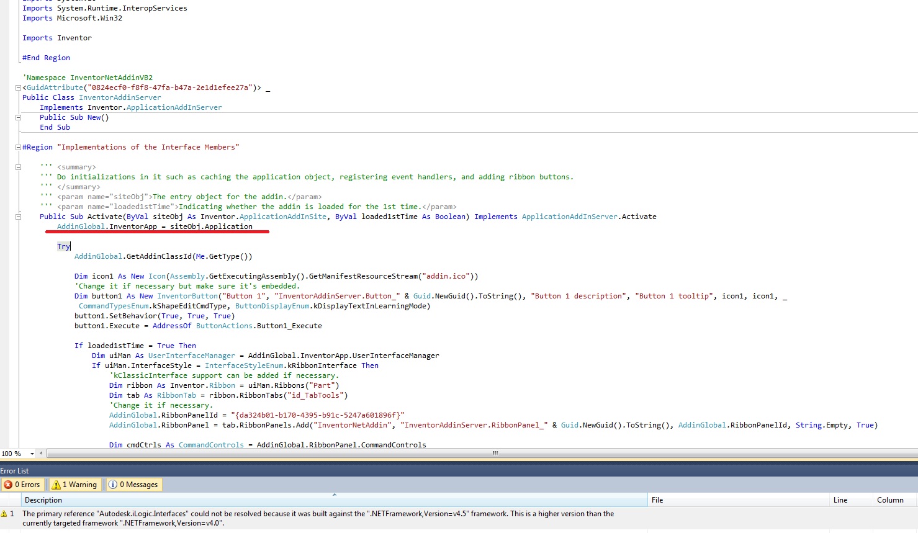The image size is (918, 533).
Task: Select the Autodesk.iLogic.Interfaces warning row
Action: coord(459,518)
